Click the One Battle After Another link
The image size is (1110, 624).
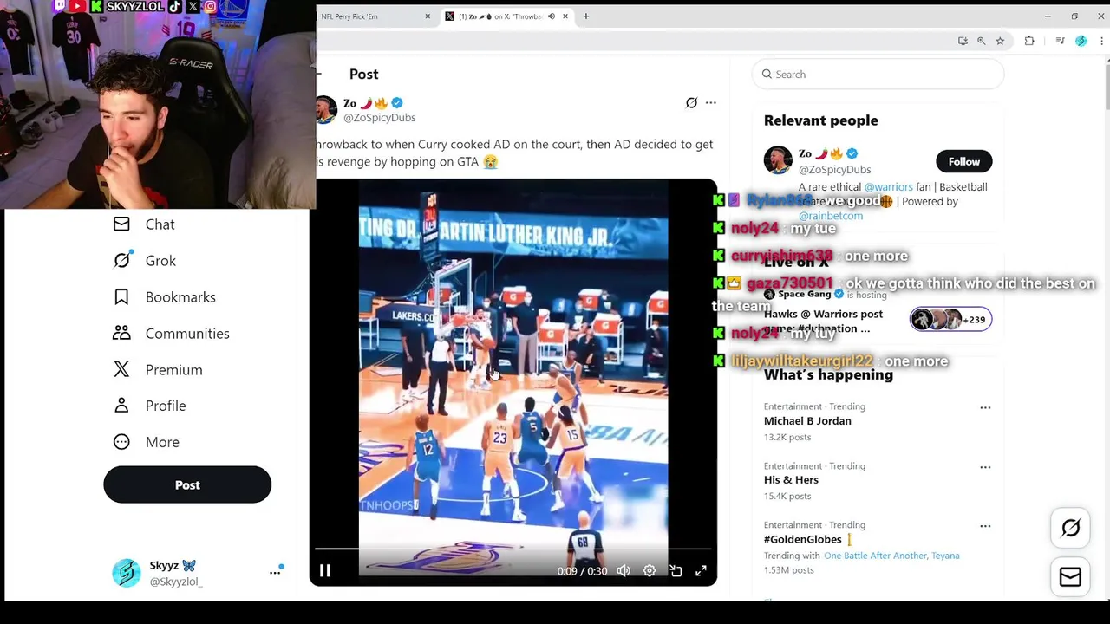pos(875,556)
